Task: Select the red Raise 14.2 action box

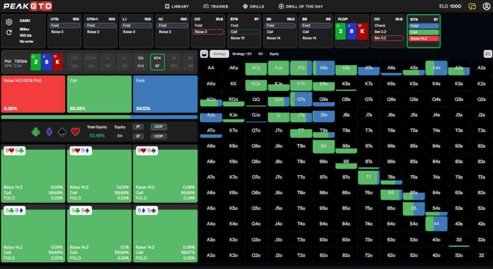Action: [33, 94]
